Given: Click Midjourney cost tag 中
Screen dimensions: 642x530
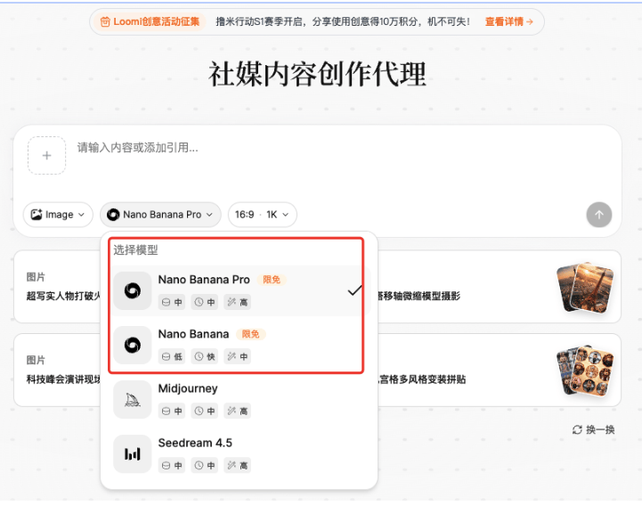Looking at the screenshot, I should point(172,412).
